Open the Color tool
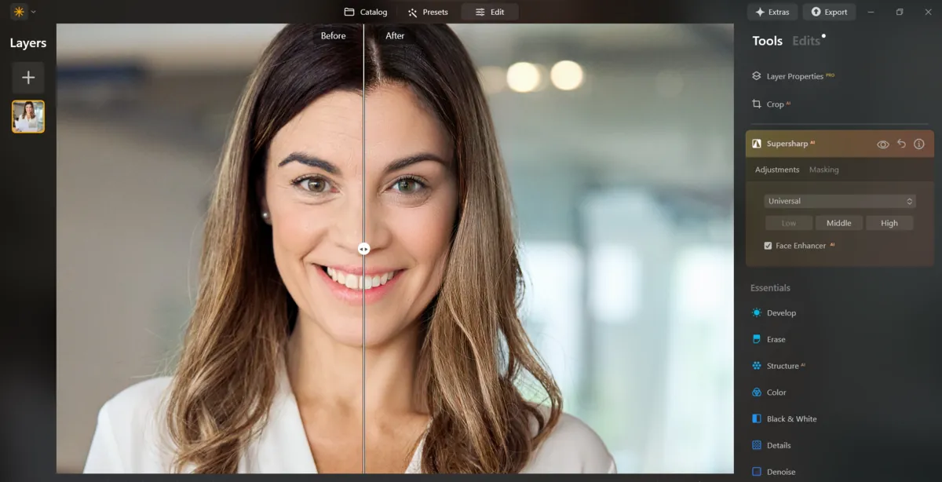942x482 pixels. (776, 392)
